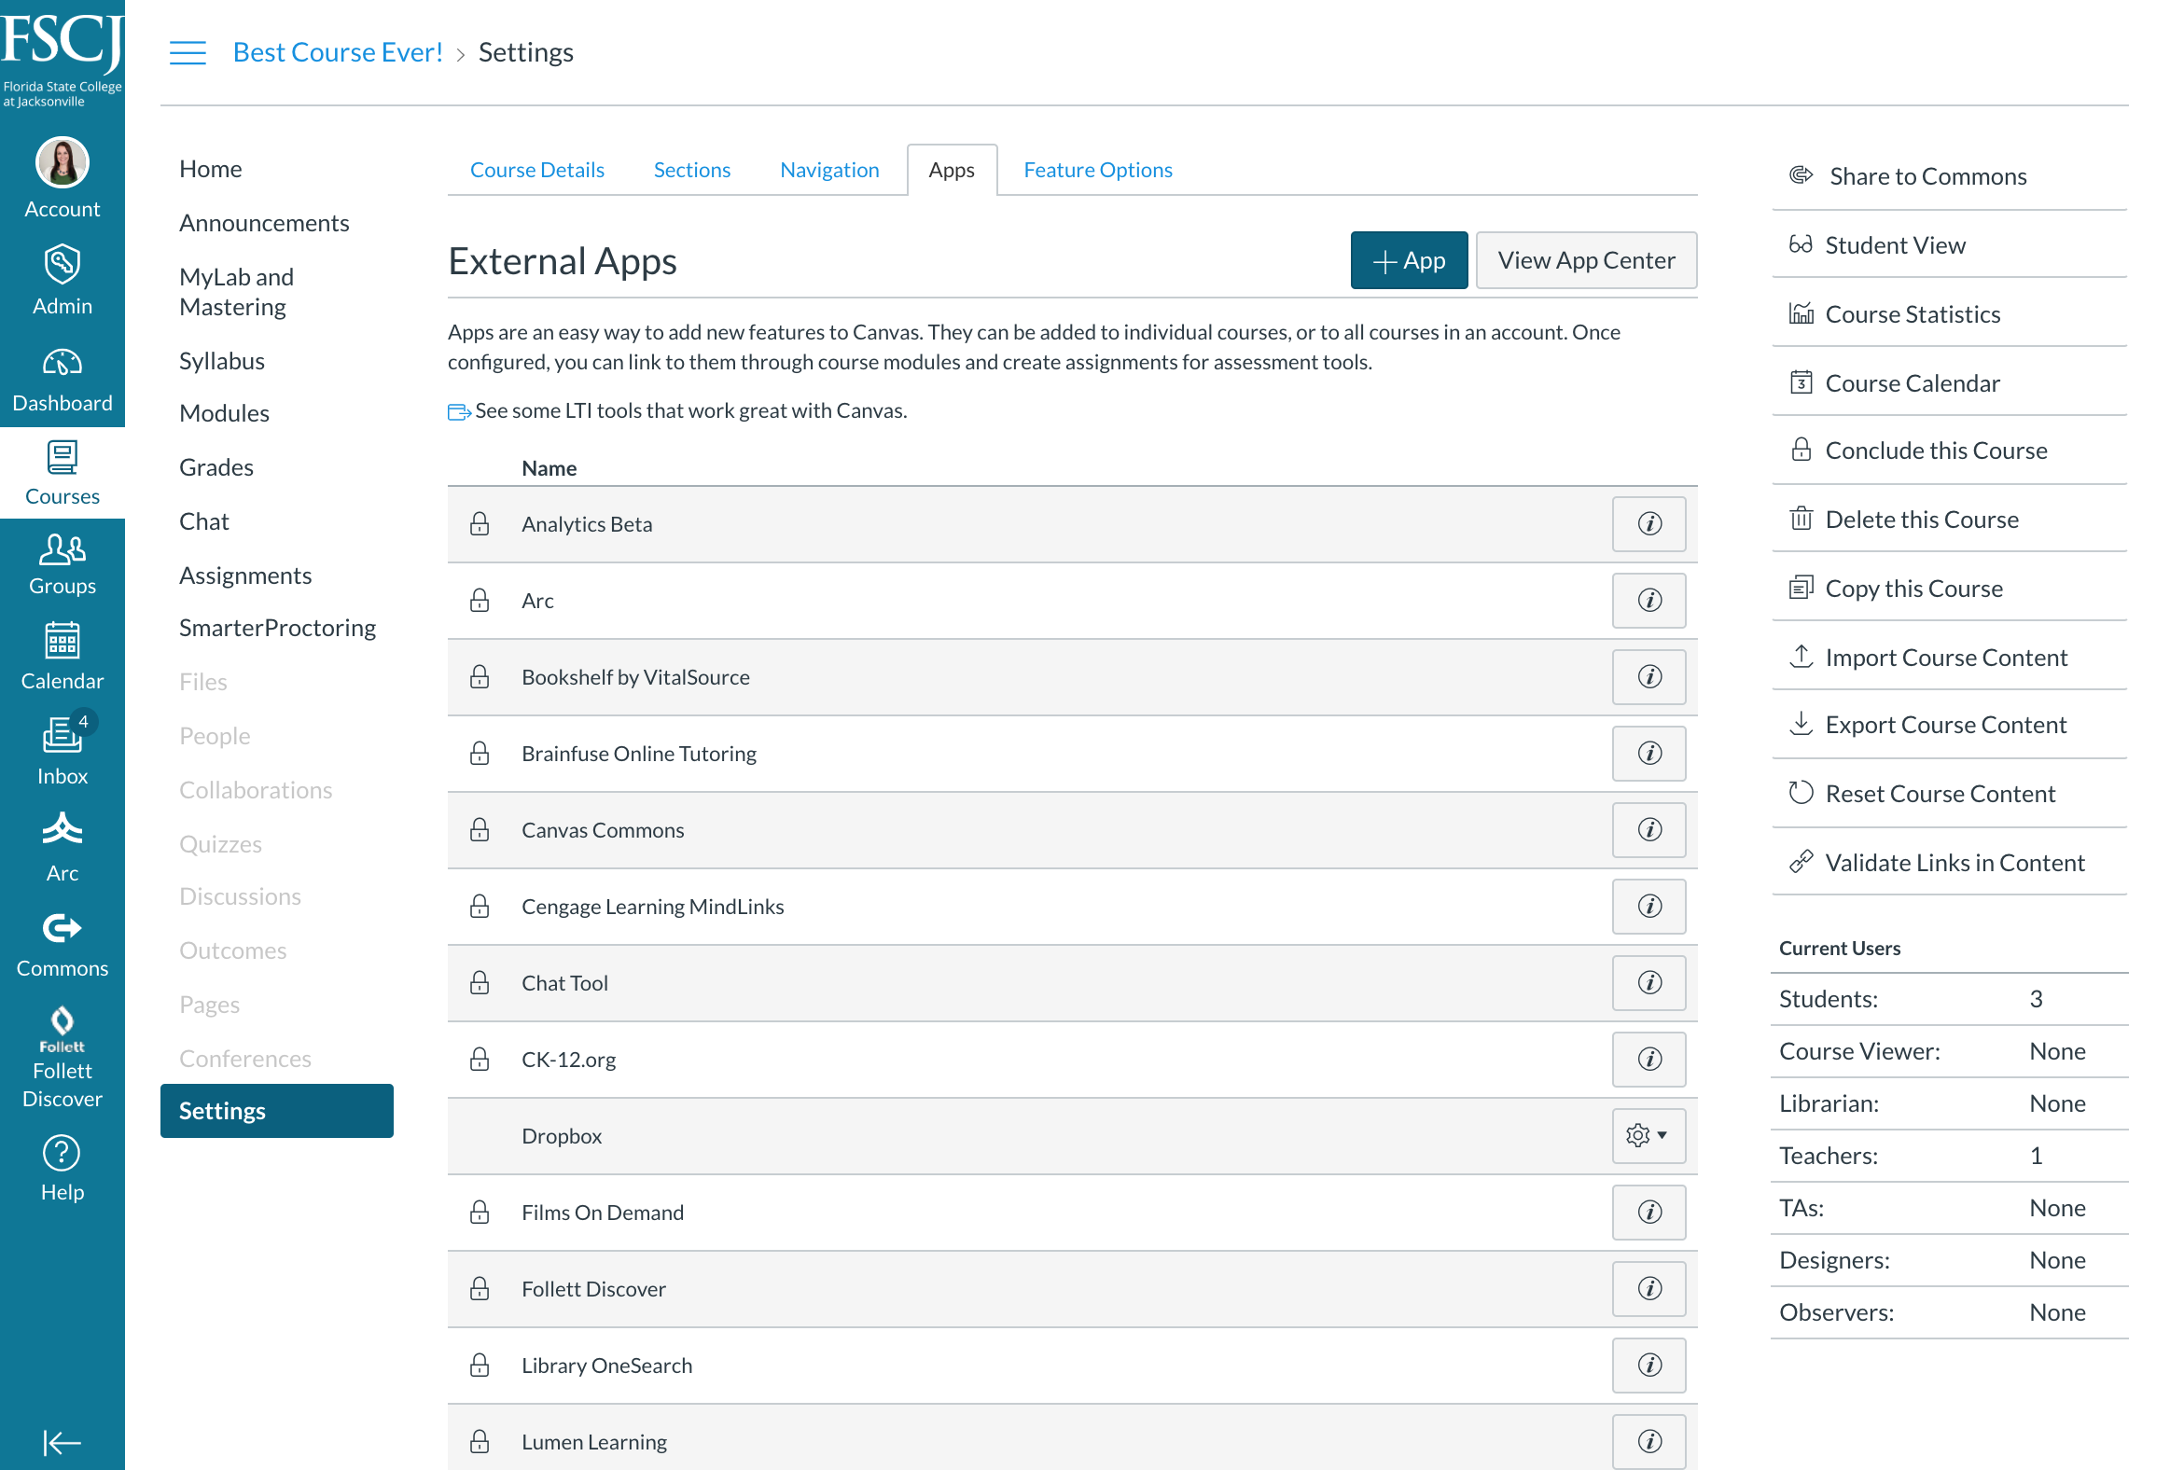This screenshot has height=1470, width=2184.
Task: Open the Admin shield icon
Action: click(62, 264)
